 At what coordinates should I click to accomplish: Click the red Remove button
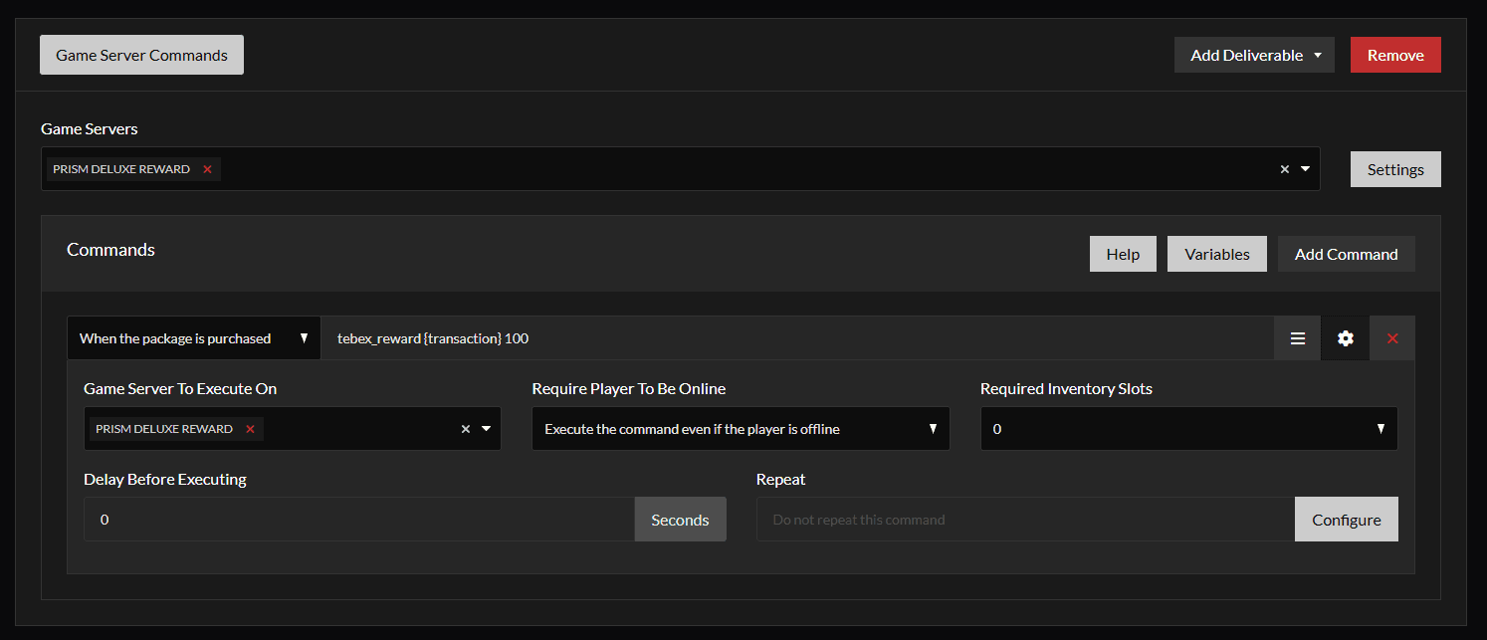(1394, 56)
